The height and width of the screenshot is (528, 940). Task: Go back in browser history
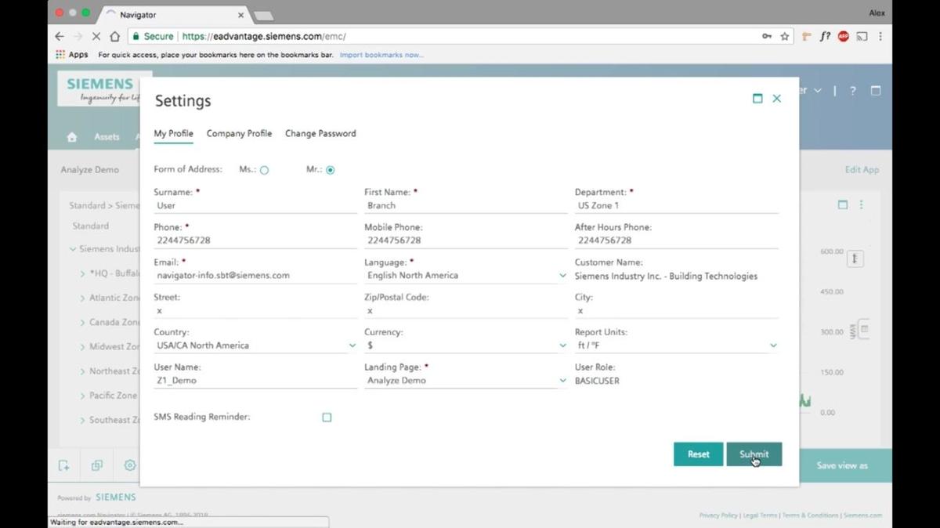point(60,36)
